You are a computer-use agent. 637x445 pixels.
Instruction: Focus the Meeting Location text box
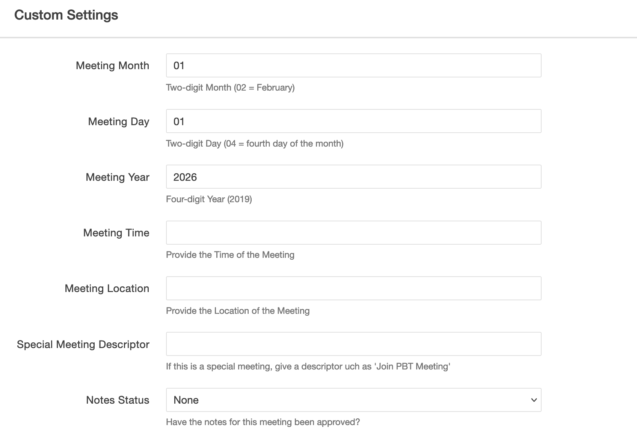353,288
